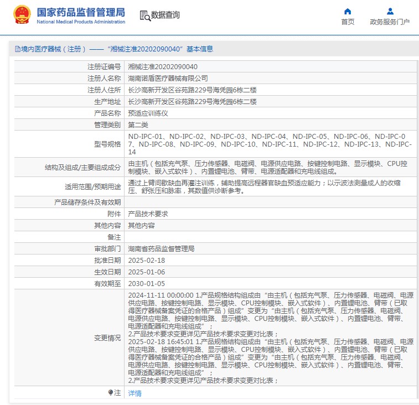Click the management category value 第二类
Screen dimensions: 419x405
140,124
